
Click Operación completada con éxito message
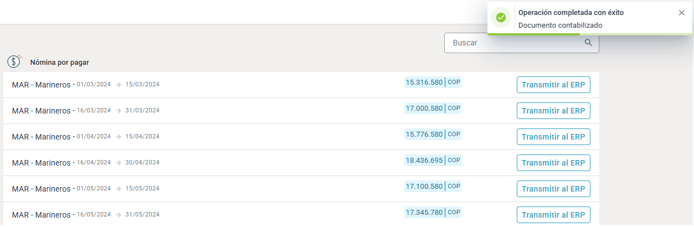point(570,12)
